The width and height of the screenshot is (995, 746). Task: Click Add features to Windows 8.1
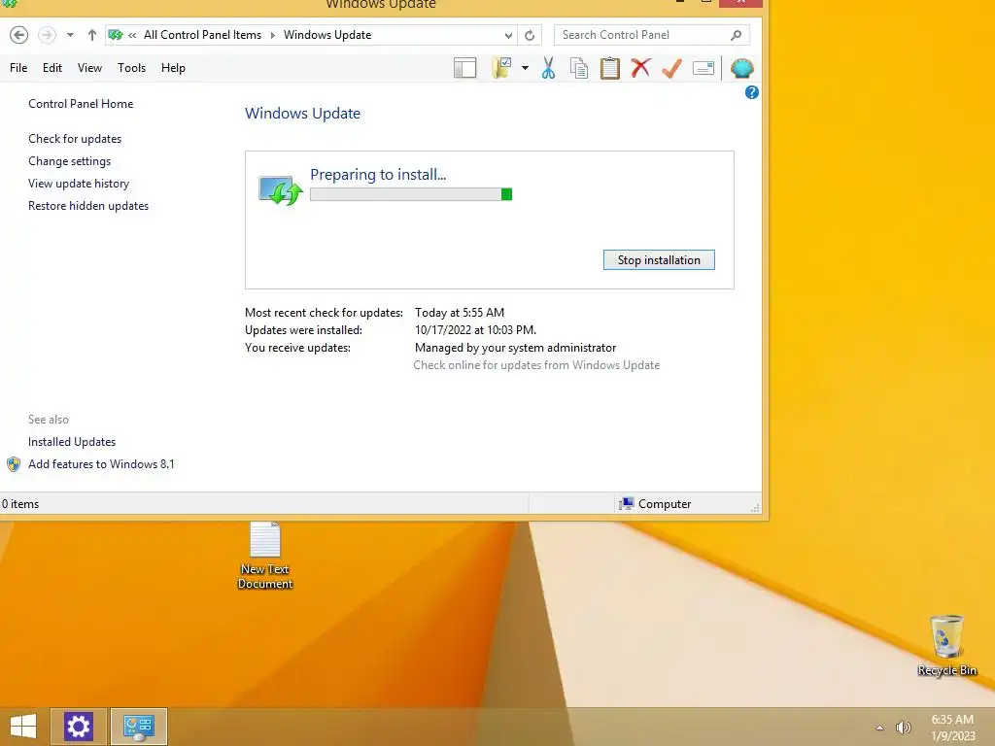pyautogui.click(x=101, y=464)
